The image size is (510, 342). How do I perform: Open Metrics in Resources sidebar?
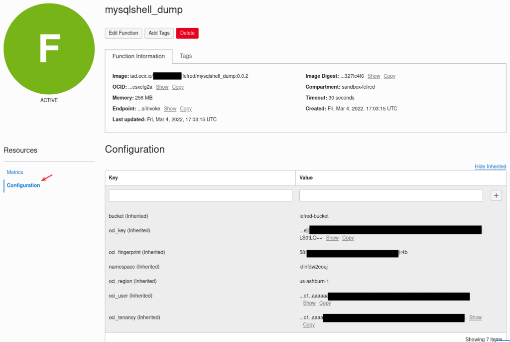pyautogui.click(x=15, y=172)
